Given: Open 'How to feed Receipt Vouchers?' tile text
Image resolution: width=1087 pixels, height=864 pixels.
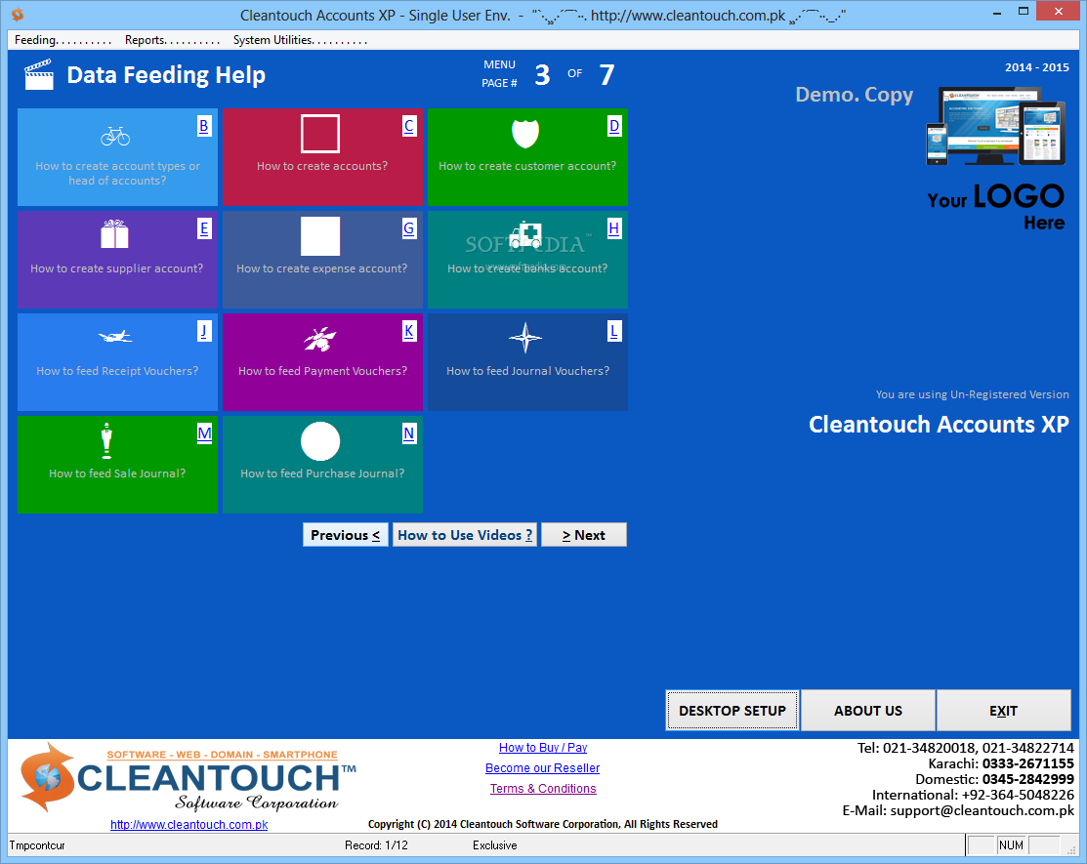Looking at the screenshot, I should 117,371.
